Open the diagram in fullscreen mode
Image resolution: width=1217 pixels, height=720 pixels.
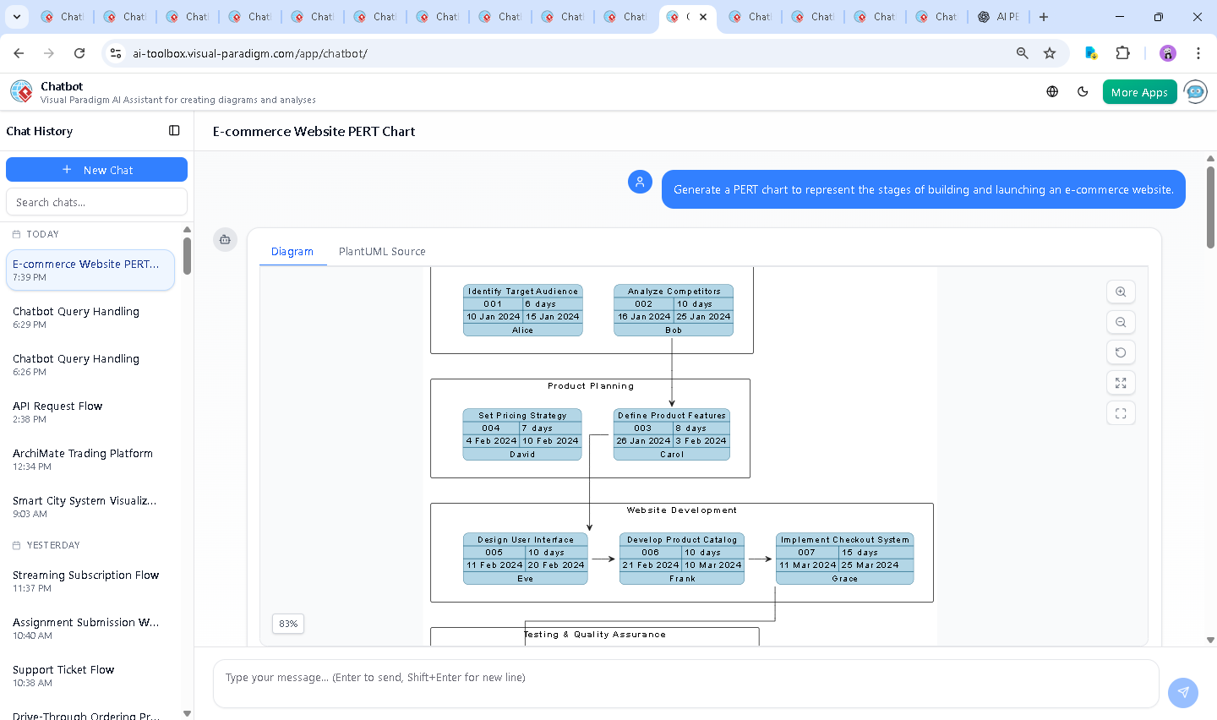click(x=1121, y=413)
